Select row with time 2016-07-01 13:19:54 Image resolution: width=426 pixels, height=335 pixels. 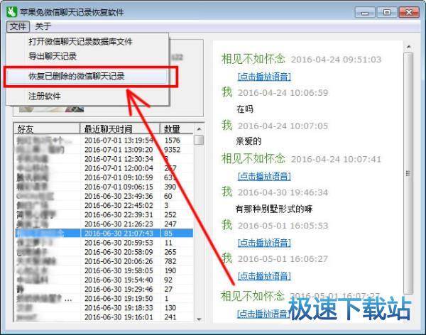(x=104, y=141)
